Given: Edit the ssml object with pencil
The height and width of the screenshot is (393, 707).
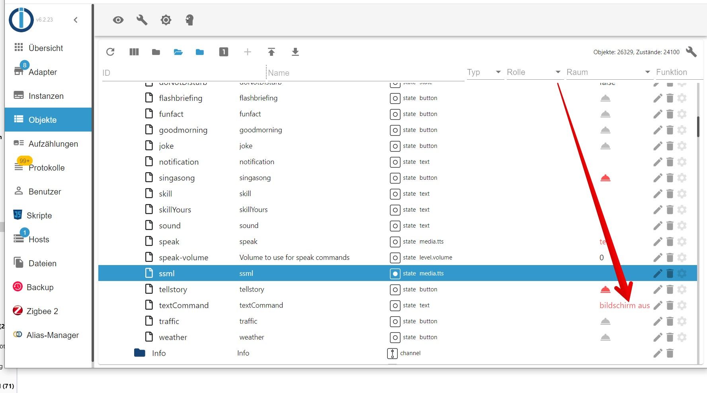Looking at the screenshot, I should point(658,273).
